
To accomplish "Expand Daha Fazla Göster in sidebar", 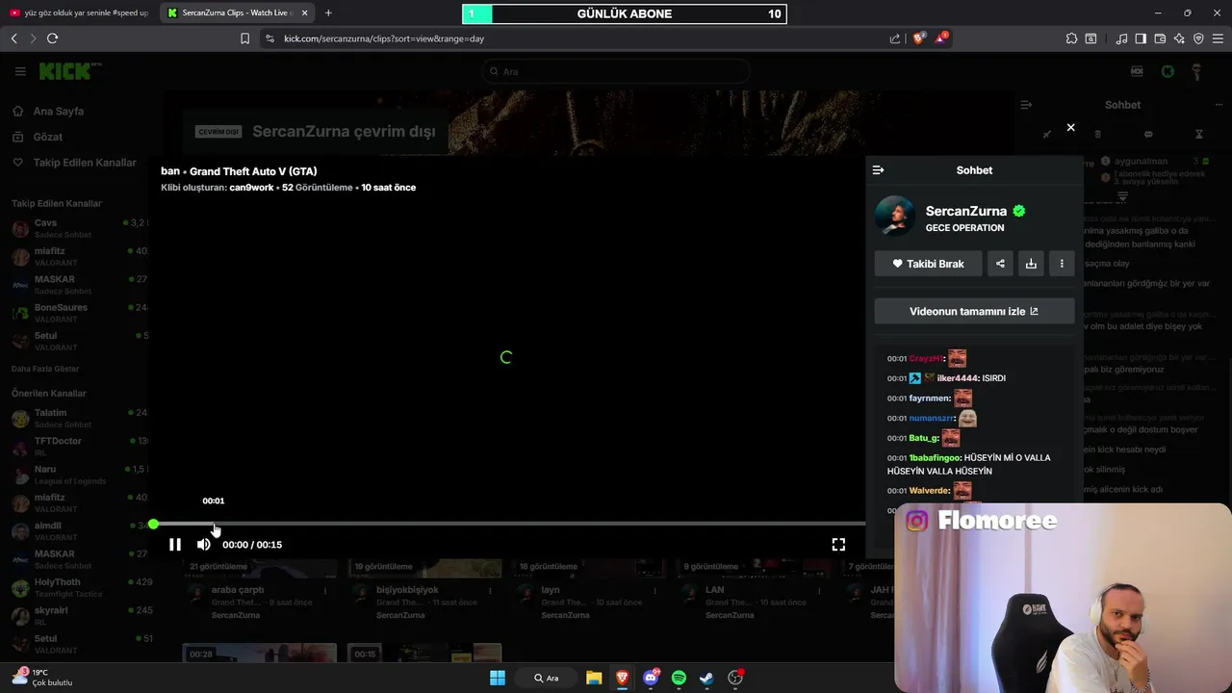I will pos(45,370).
